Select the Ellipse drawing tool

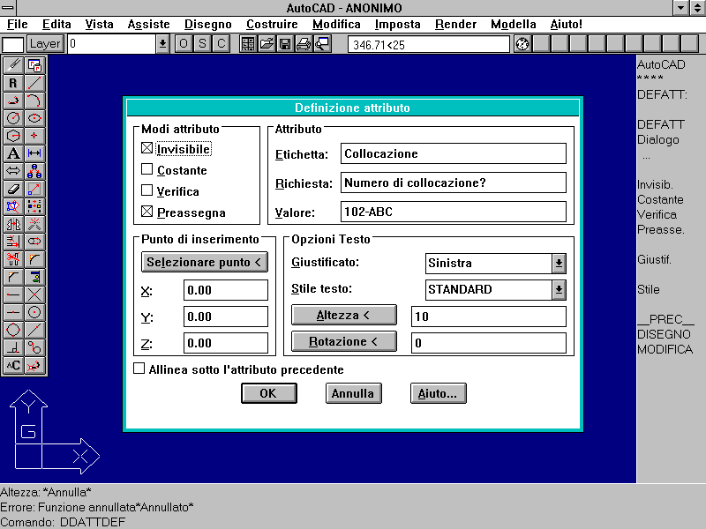(x=34, y=118)
